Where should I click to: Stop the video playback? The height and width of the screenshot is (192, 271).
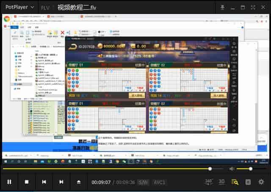[x=26, y=182]
